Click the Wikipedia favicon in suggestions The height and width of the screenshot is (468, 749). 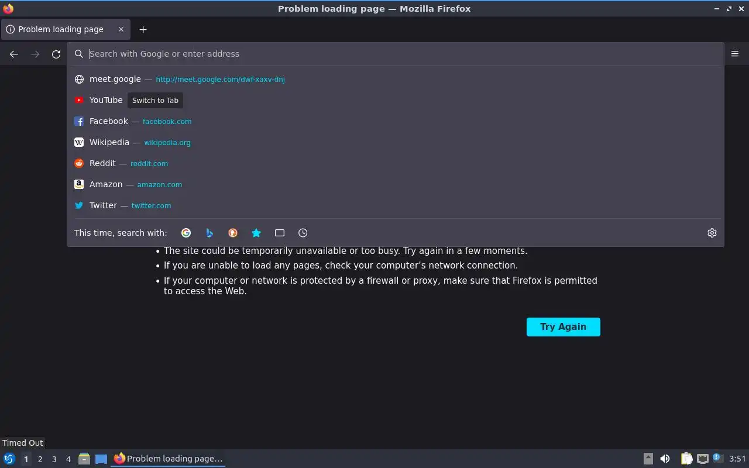click(79, 142)
